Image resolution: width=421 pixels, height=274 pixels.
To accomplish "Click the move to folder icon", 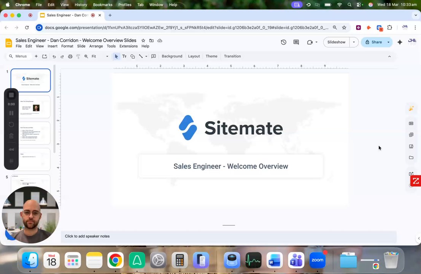I will pos(151,41).
